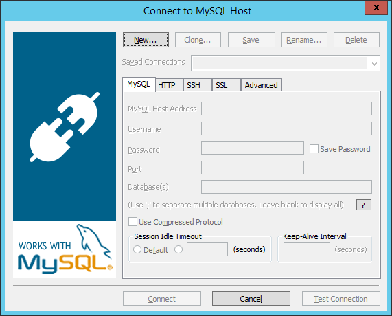Click the Rename... button

click(x=304, y=40)
